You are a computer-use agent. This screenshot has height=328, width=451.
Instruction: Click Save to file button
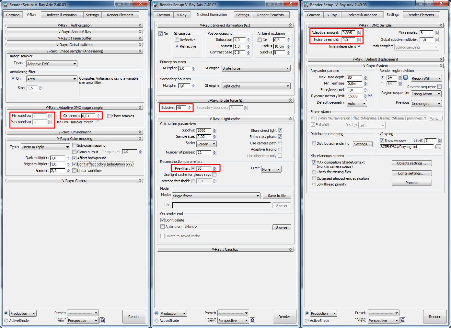click(x=277, y=196)
